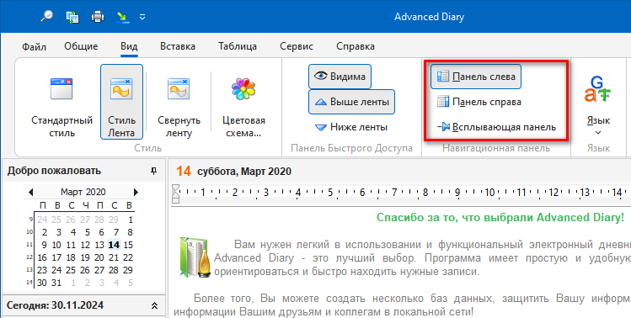The image size is (631, 318).
Task: Click Свернуть ленту to collapse ribbon
Action: pos(179,102)
